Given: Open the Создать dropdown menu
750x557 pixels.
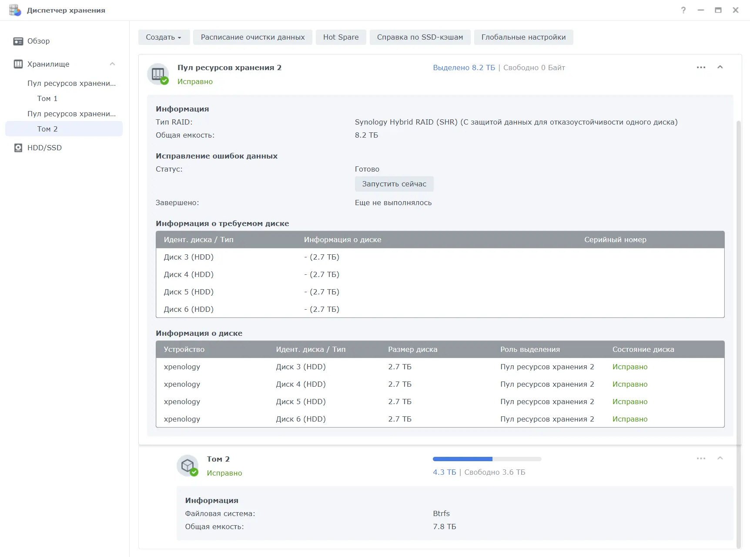Looking at the screenshot, I should (x=164, y=37).
